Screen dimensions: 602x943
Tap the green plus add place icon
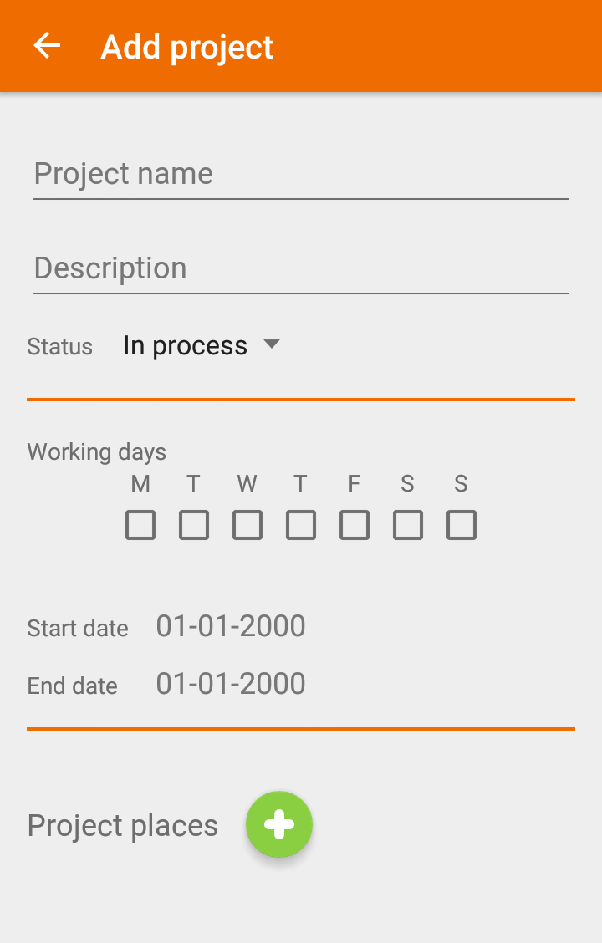(x=279, y=824)
